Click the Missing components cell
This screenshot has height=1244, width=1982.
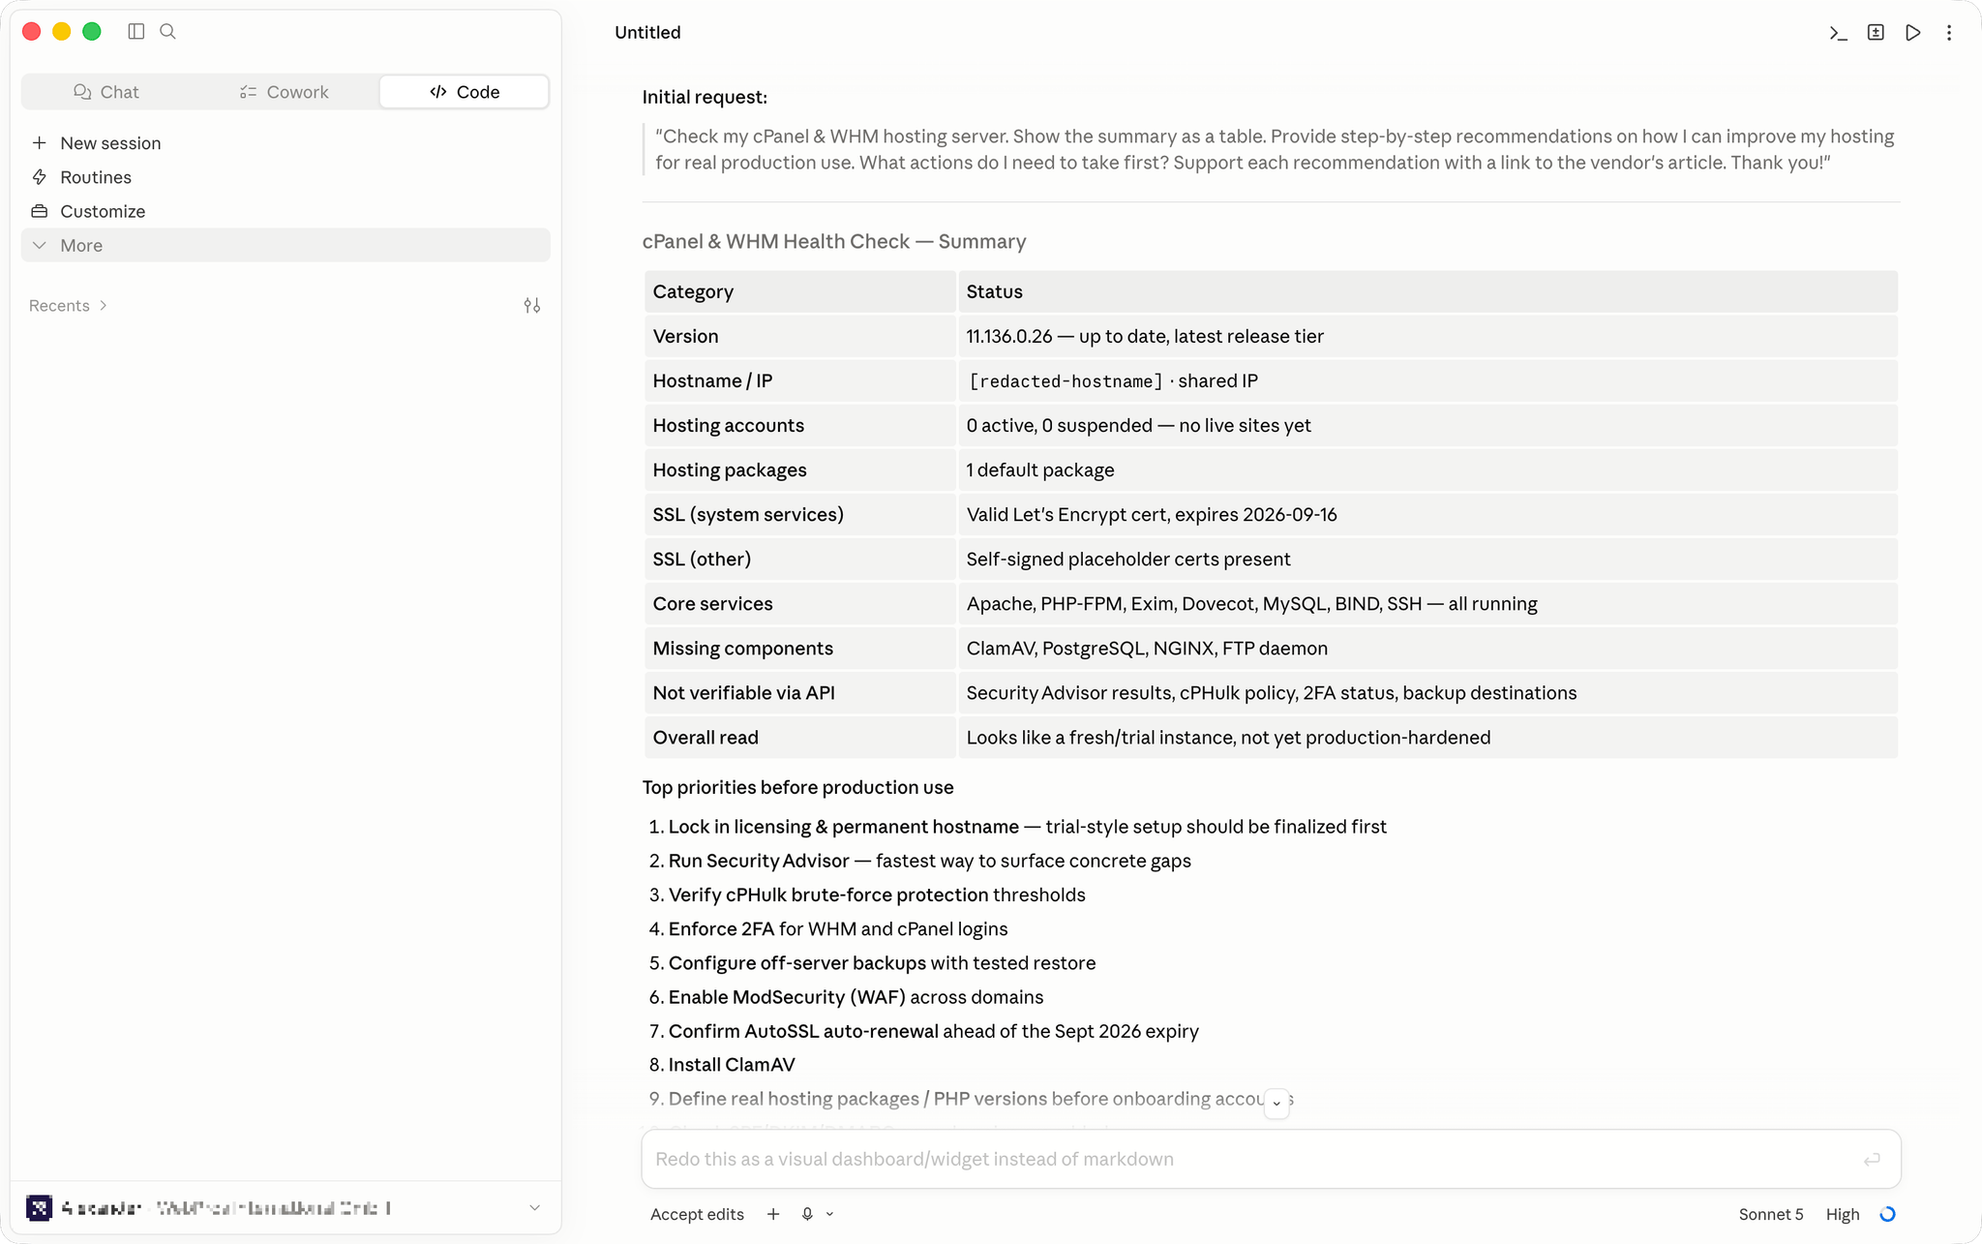click(x=799, y=648)
